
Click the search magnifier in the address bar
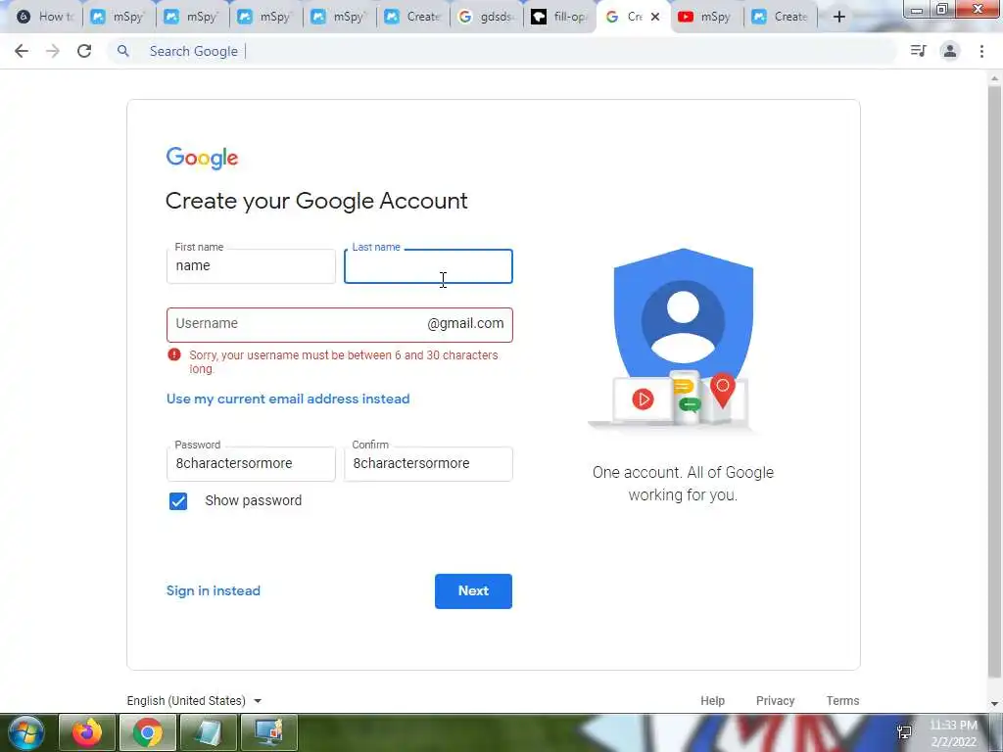click(122, 51)
